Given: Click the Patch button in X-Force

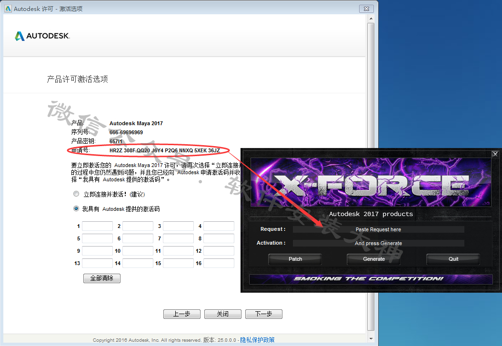Looking at the screenshot, I should [x=295, y=259].
